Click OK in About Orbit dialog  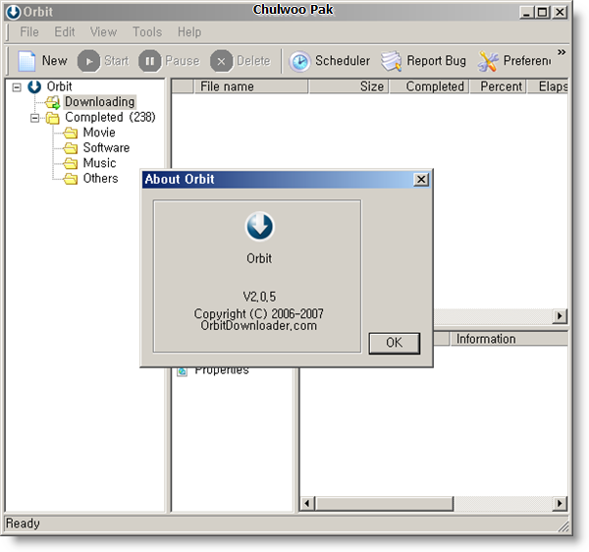394,343
